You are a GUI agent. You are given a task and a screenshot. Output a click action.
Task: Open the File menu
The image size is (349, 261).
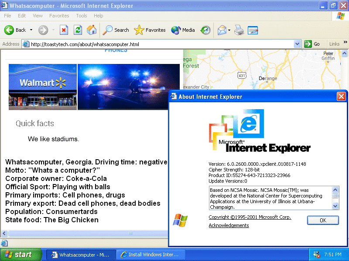(x=7, y=16)
